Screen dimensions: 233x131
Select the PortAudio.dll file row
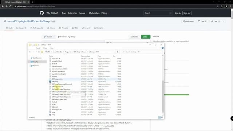tap(85, 59)
